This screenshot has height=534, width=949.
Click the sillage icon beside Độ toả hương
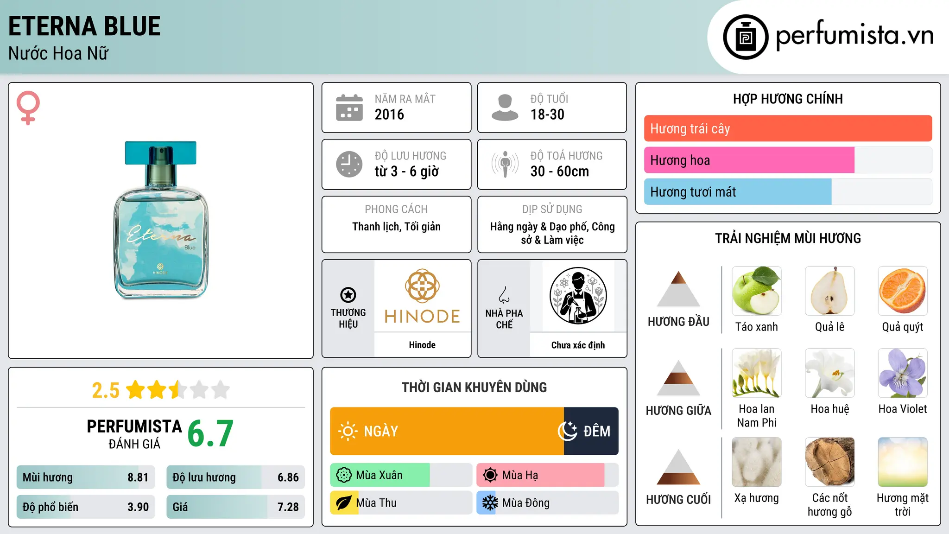505,164
